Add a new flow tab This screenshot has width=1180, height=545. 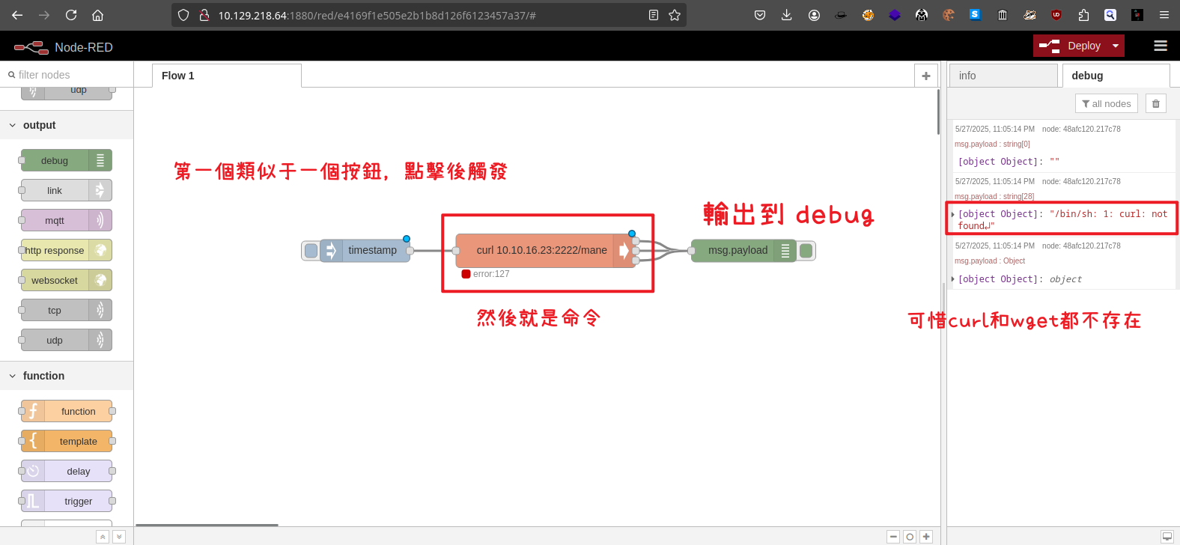[x=926, y=76]
